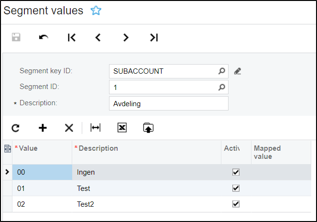Fit grid columns to width
Image resolution: width=317 pixels, height=222 pixels.
[x=96, y=128]
